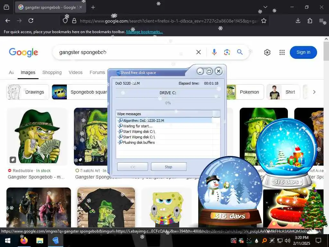329x247 pixels.
Task: Open a new browser tab
Action: pyautogui.click(x=93, y=7)
